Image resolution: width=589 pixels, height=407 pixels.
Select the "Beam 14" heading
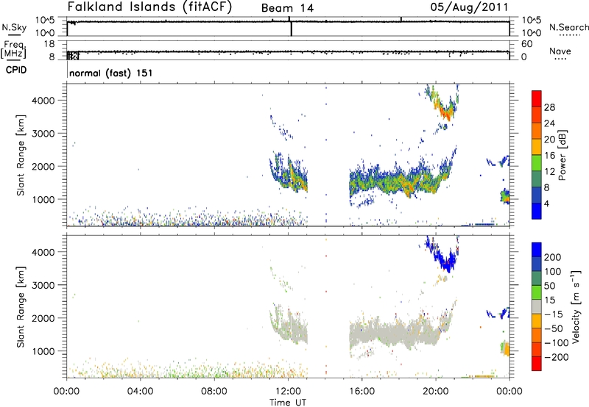tap(287, 8)
